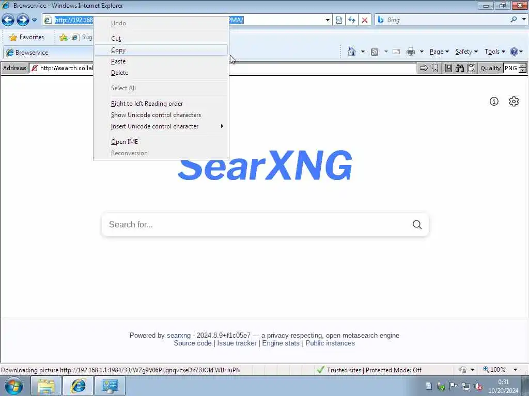Expand Insert Unicode control character submenu

click(161, 126)
